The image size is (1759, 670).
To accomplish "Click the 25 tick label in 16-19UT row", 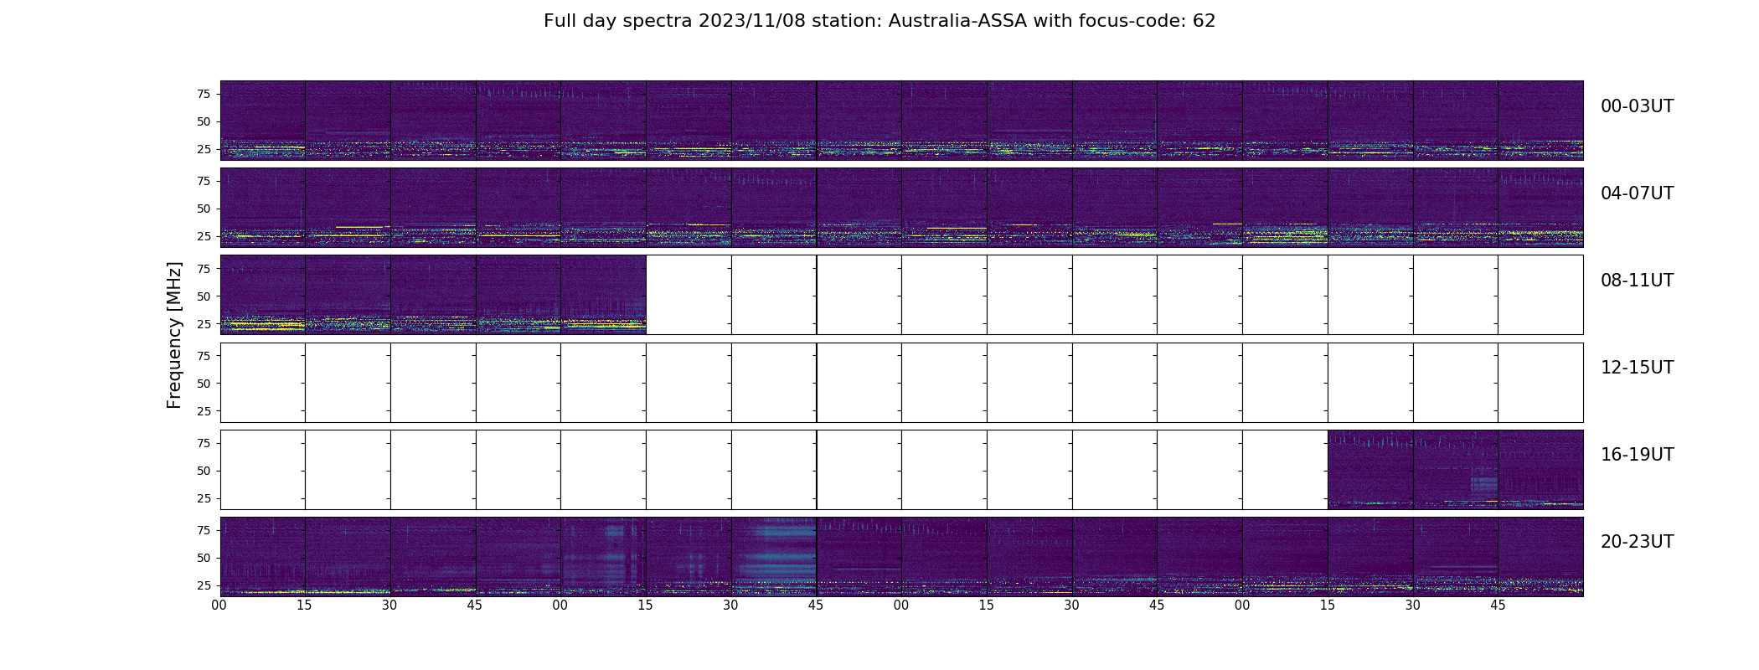I will click(x=204, y=498).
